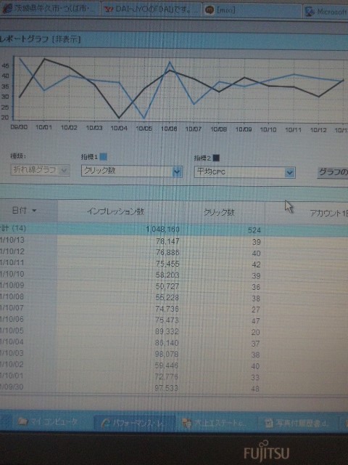
Task: Select the パフォーマンス taskbar window button
Action: pyautogui.click(x=135, y=423)
